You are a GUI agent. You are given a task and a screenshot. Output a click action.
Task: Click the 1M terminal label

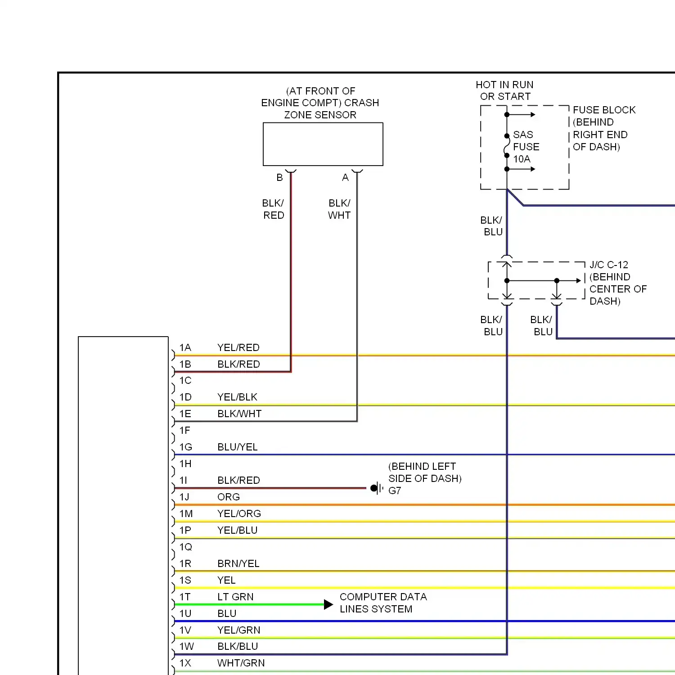tap(186, 514)
